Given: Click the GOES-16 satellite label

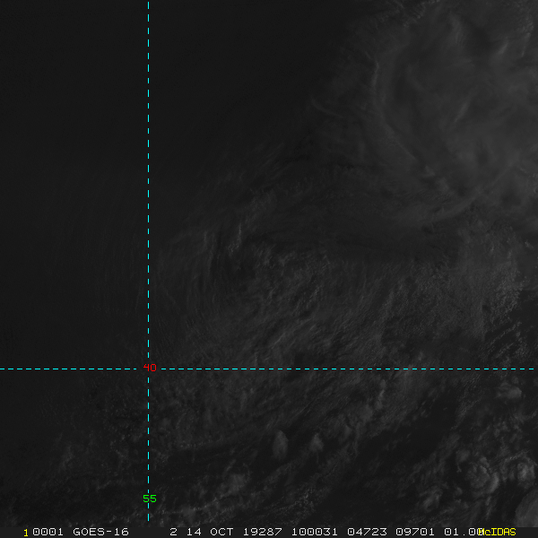Looking at the screenshot, I should [x=100, y=532].
